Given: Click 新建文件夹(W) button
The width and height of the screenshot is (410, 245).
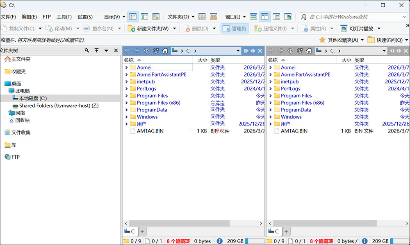Looking at the screenshot, I should (148, 29).
